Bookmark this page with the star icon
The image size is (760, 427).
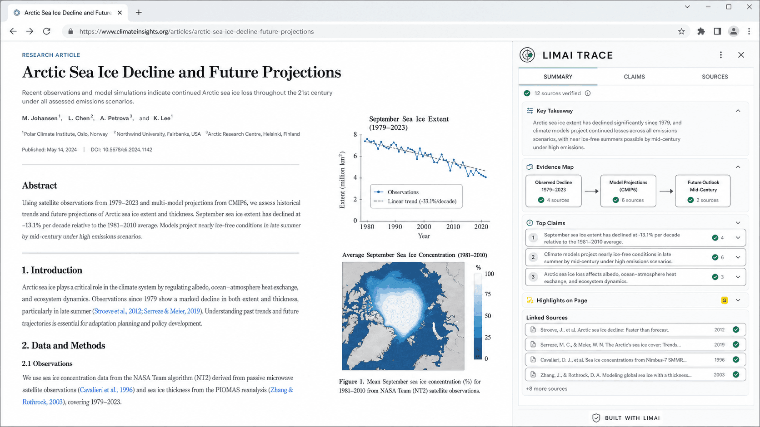click(681, 31)
